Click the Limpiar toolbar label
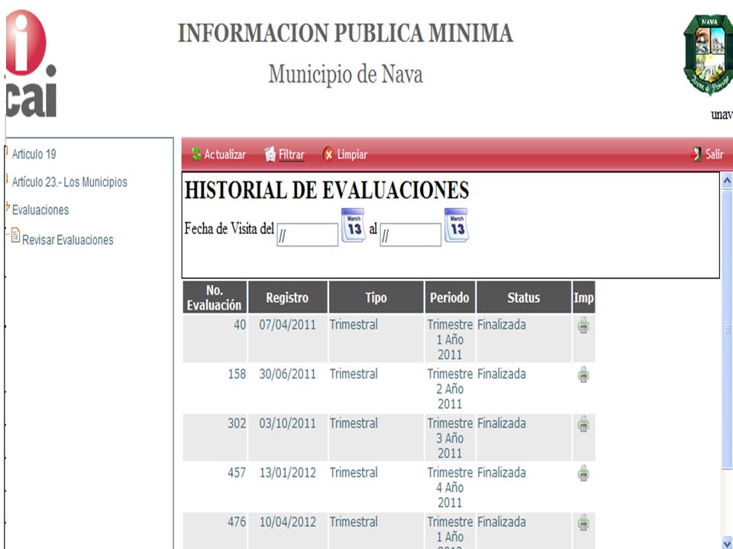The height and width of the screenshot is (549, 733). [x=352, y=155]
